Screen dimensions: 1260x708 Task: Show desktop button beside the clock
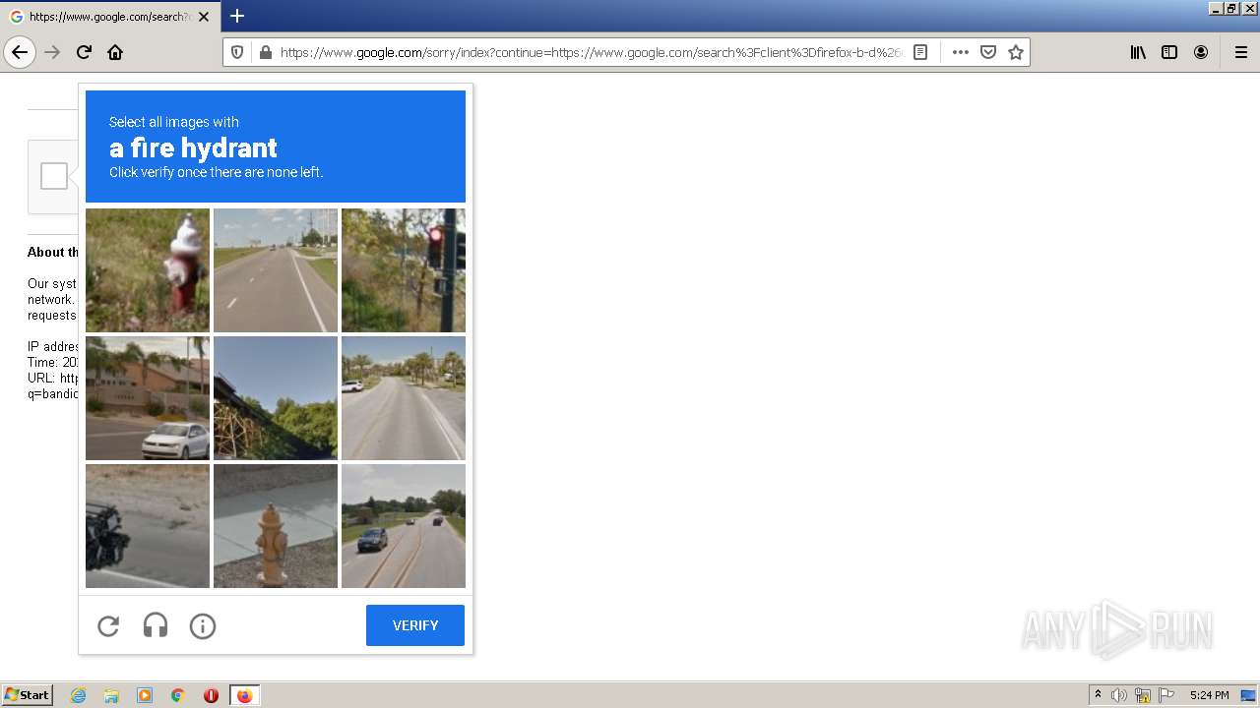pyautogui.click(x=1247, y=695)
